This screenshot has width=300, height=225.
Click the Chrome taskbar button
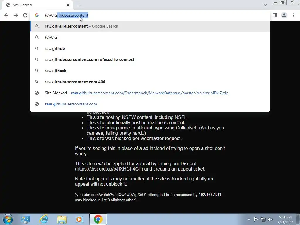coord(98,219)
